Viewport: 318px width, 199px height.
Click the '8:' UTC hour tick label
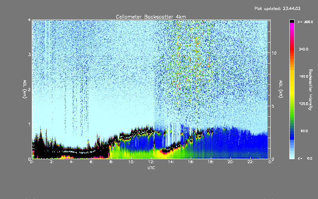pos(112,162)
